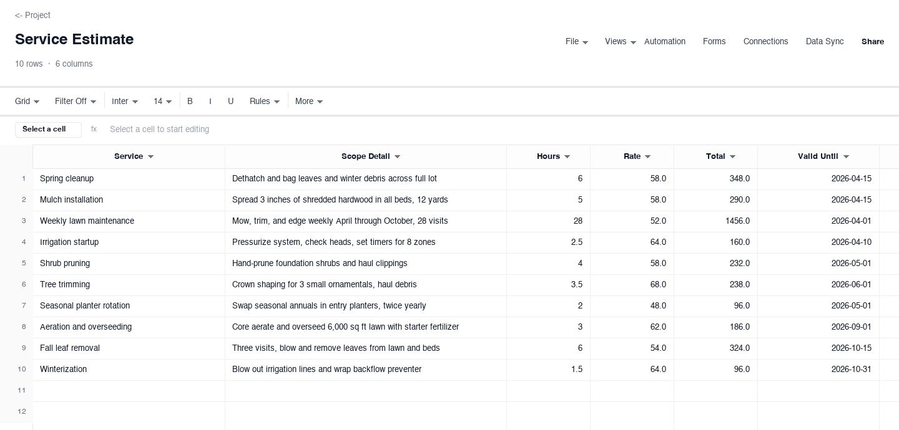Select the Service column header label
This screenshot has height=430, width=899.
tap(129, 156)
